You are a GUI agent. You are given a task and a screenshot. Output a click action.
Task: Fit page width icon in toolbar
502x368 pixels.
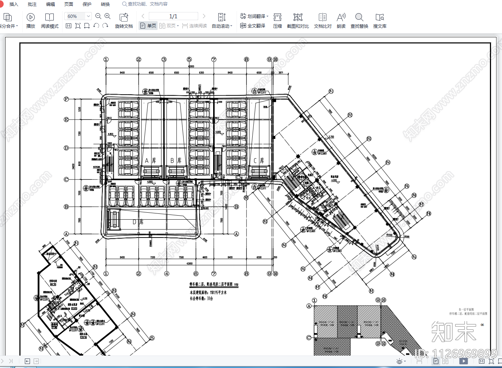87,26
